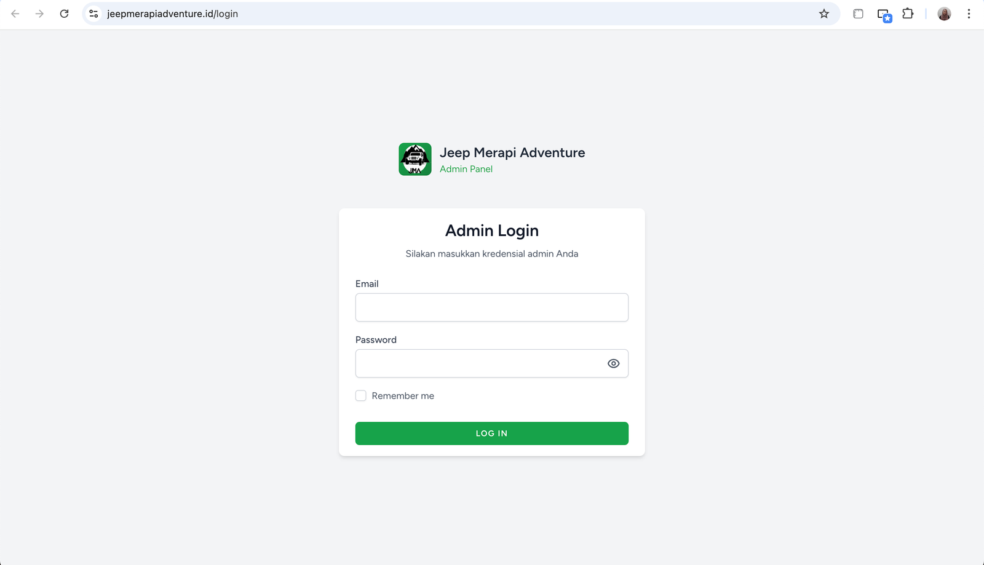Open the Chrome three-dot menu
Viewport: 984px width, 565px height.
[x=969, y=14]
